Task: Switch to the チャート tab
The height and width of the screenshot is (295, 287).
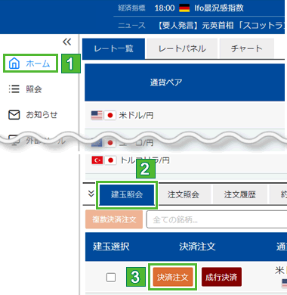Action: [247, 48]
